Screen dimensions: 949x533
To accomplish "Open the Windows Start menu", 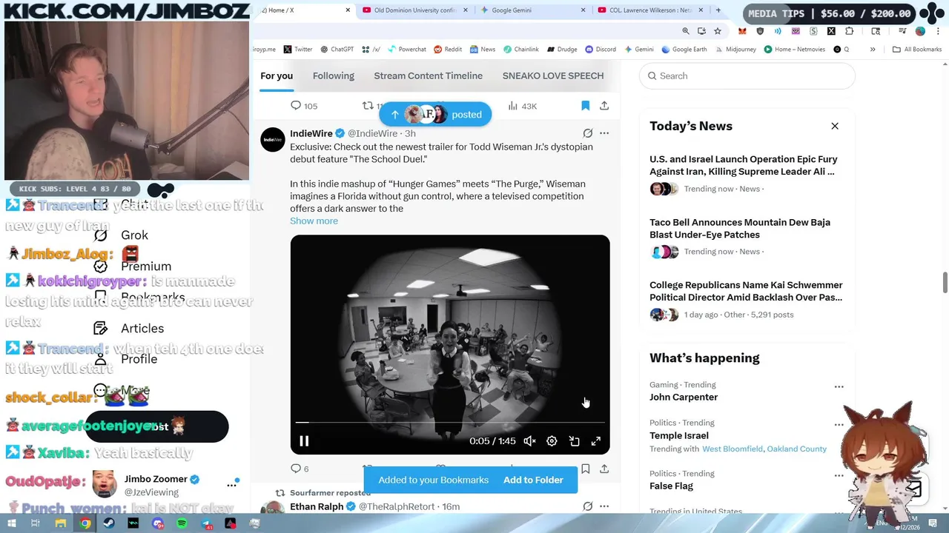I will pyautogui.click(x=11, y=523).
